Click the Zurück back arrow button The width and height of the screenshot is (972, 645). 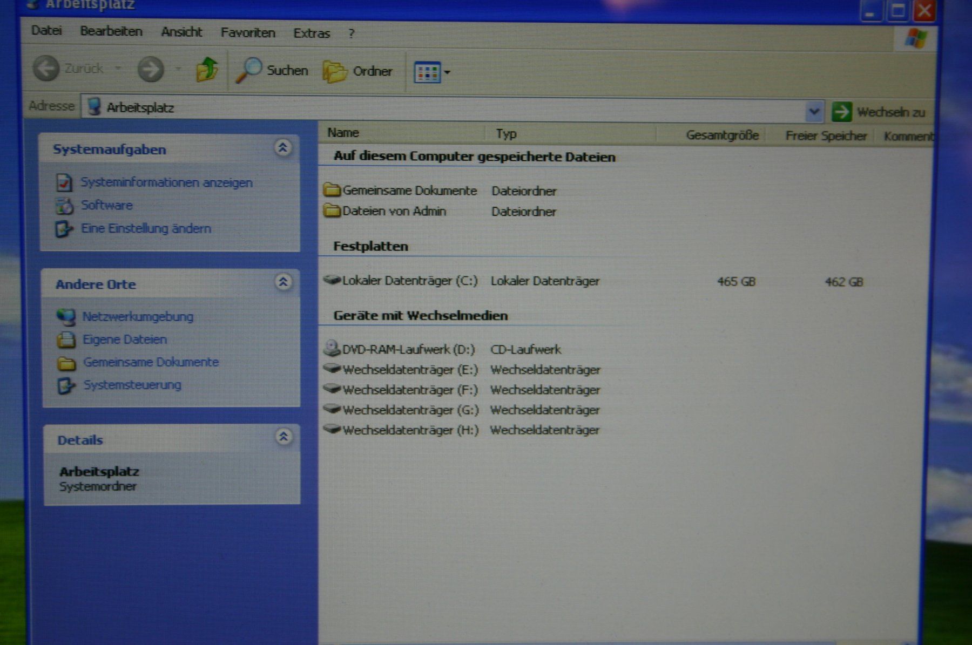[46, 69]
